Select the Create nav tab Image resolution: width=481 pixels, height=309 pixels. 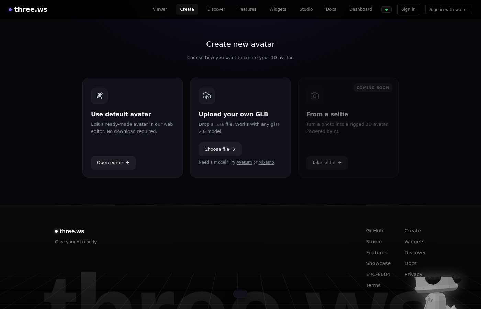pos(187,9)
